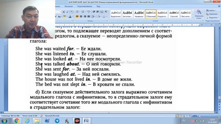Open the shading fill color button
This screenshot has height=124, width=221.
[x=99, y=17]
